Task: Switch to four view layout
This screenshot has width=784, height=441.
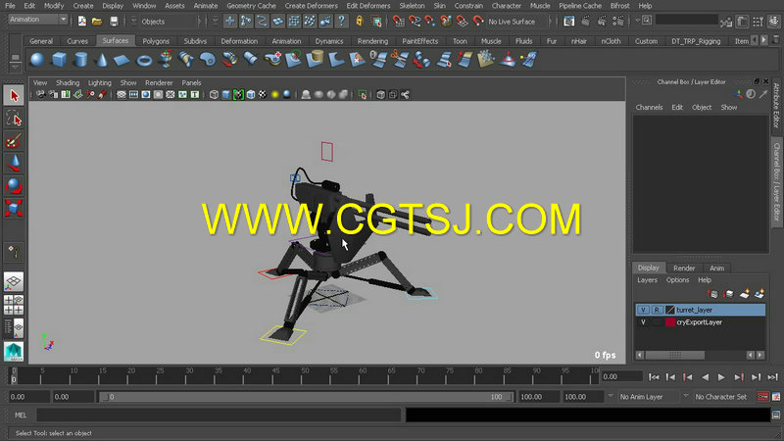Action: 14,305
